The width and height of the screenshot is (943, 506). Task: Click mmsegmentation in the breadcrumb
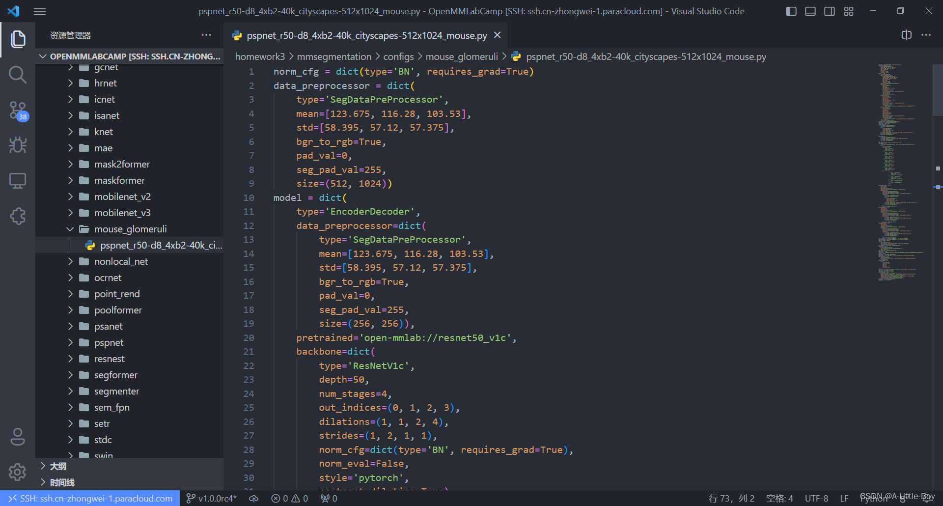pos(334,56)
